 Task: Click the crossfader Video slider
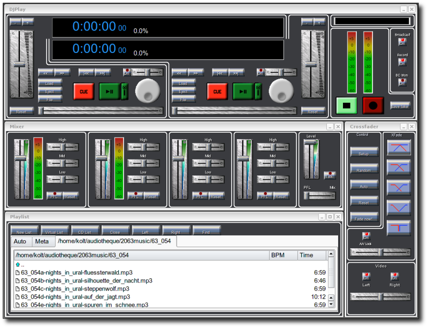coord(380,296)
